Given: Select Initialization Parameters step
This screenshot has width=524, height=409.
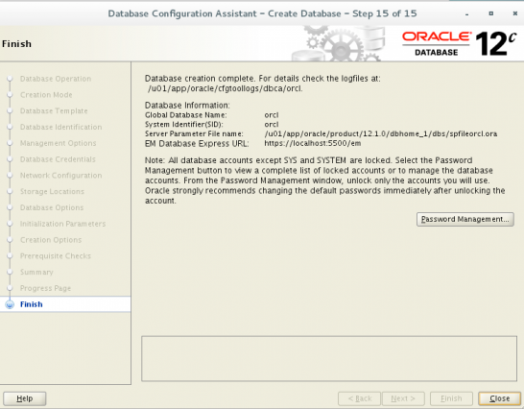Looking at the screenshot, I should click(62, 224).
